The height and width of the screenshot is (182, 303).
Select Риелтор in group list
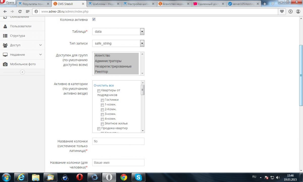(x=116, y=72)
